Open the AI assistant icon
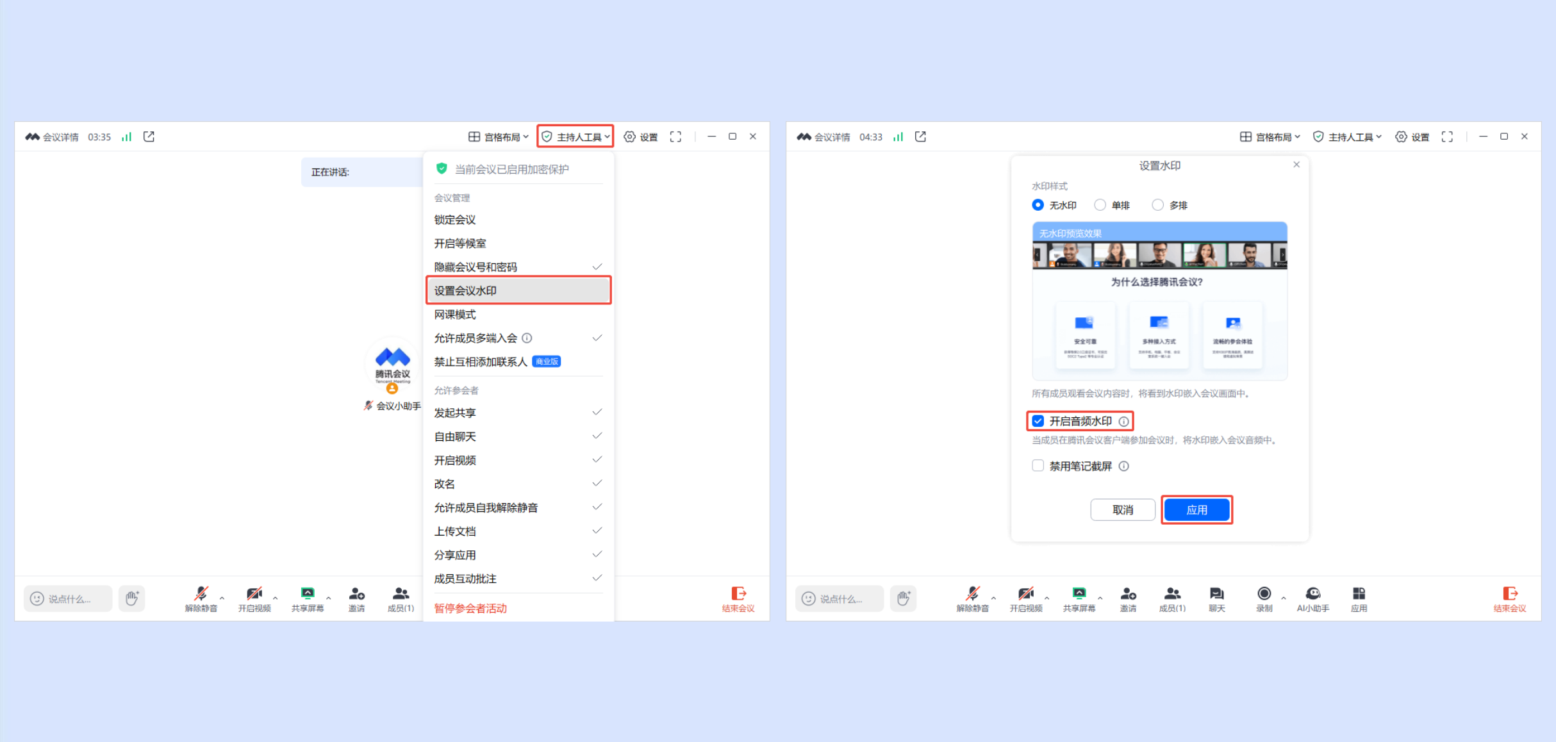Image resolution: width=1556 pixels, height=742 pixels. tap(1312, 593)
